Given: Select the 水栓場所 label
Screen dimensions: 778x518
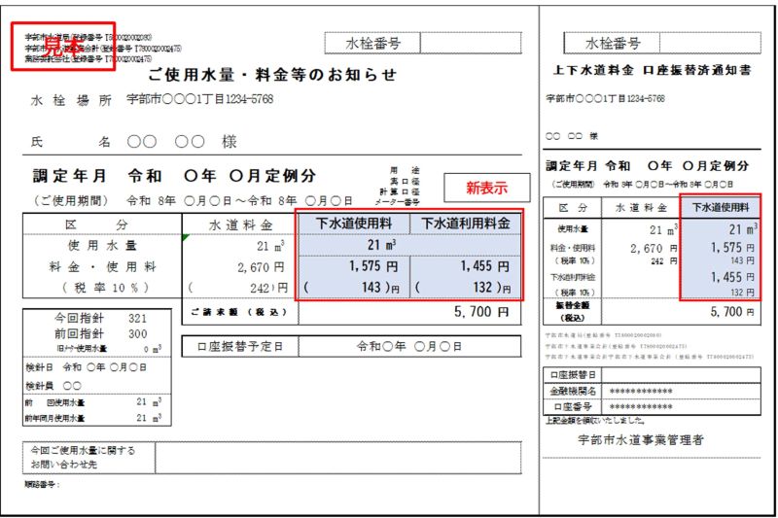Looking at the screenshot, I should 71,101.
